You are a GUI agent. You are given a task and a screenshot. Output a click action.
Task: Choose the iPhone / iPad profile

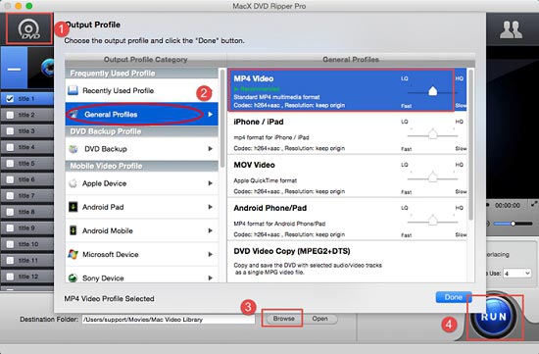(x=347, y=133)
